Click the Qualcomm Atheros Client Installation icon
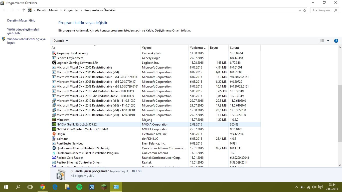 coord(54,153)
